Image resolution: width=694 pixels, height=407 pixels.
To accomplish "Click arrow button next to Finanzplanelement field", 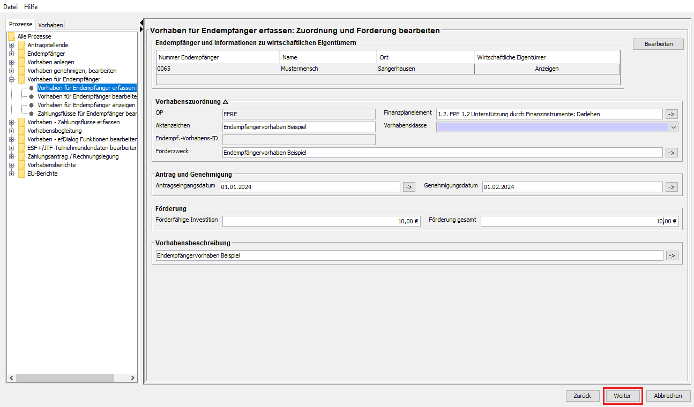I will (671, 114).
